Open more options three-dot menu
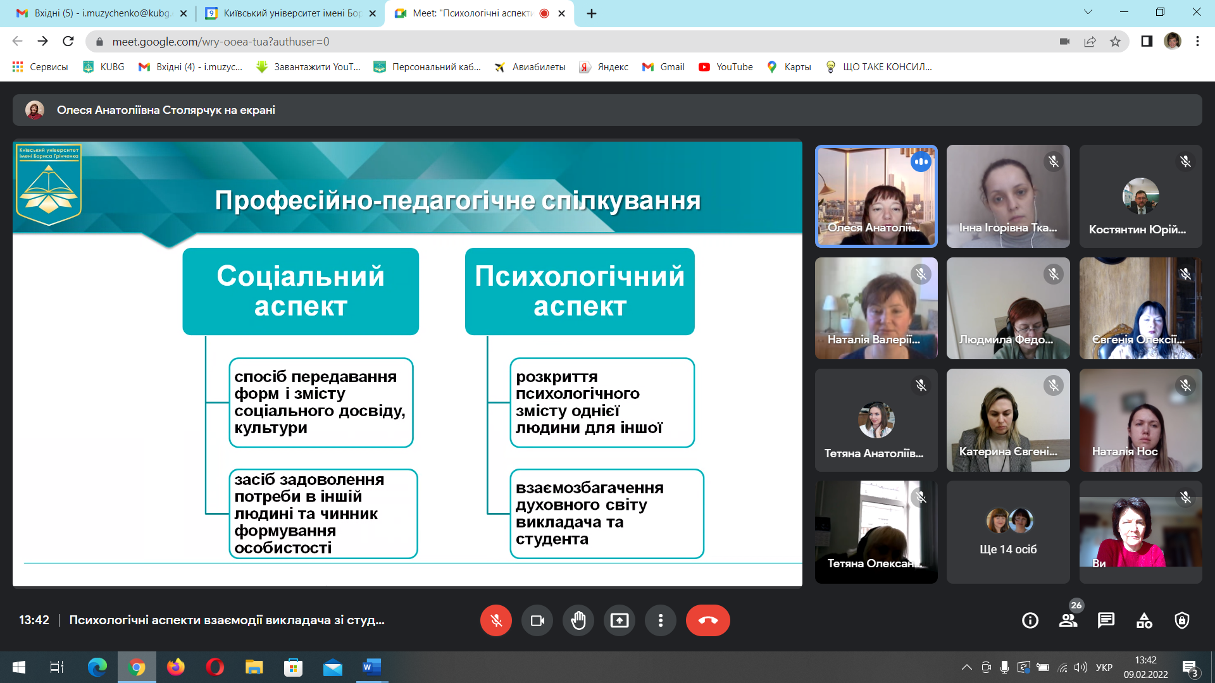Image resolution: width=1215 pixels, height=683 pixels. point(660,620)
